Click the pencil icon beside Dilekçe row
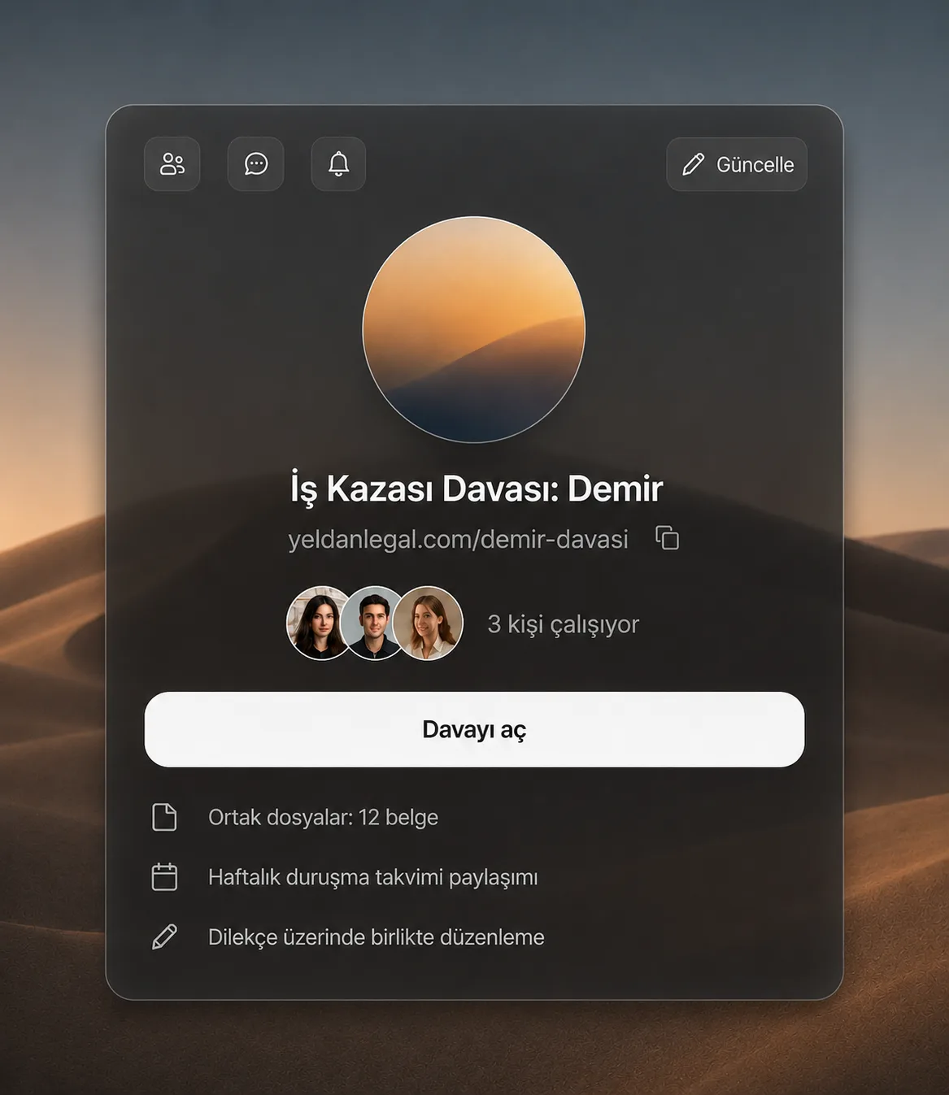The width and height of the screenshot is (949, 1095). click(164, 937)
